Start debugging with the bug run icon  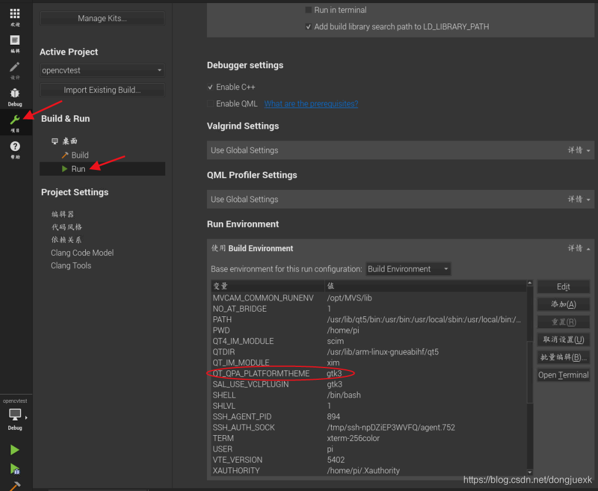point(15,469)
